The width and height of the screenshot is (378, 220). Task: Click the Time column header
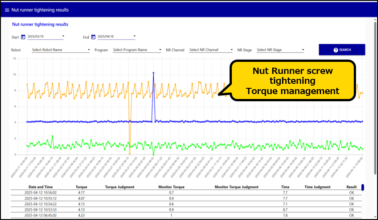pos(285,187)
